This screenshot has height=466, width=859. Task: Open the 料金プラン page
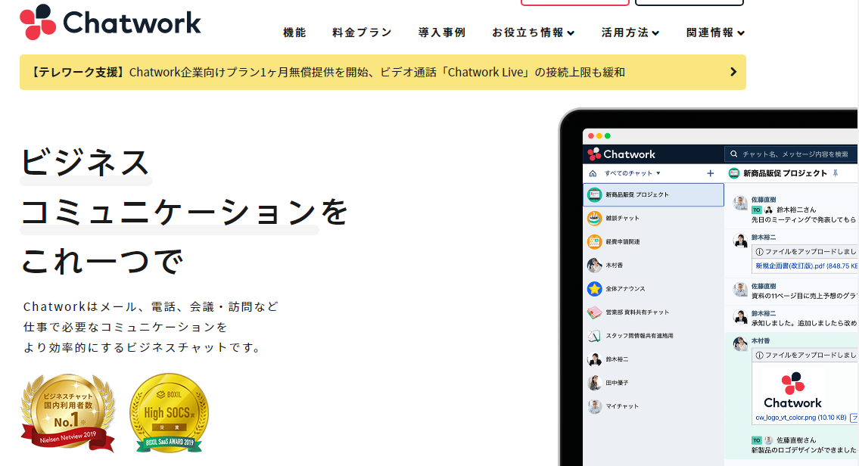(362, 33)
